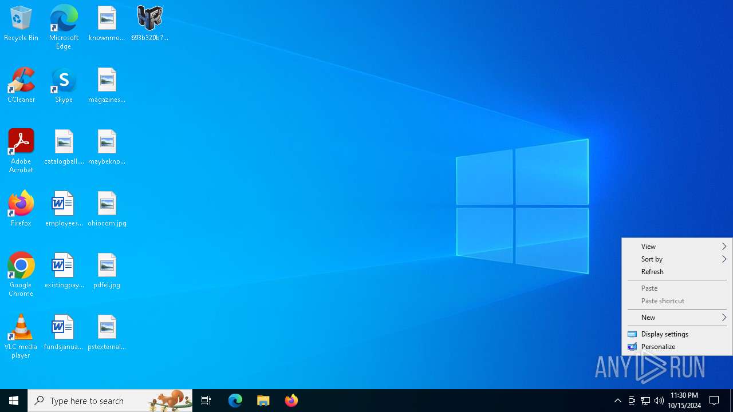Select the maybekno... image file icon
The height and width of the screenshot is (412, 733).
107,148
